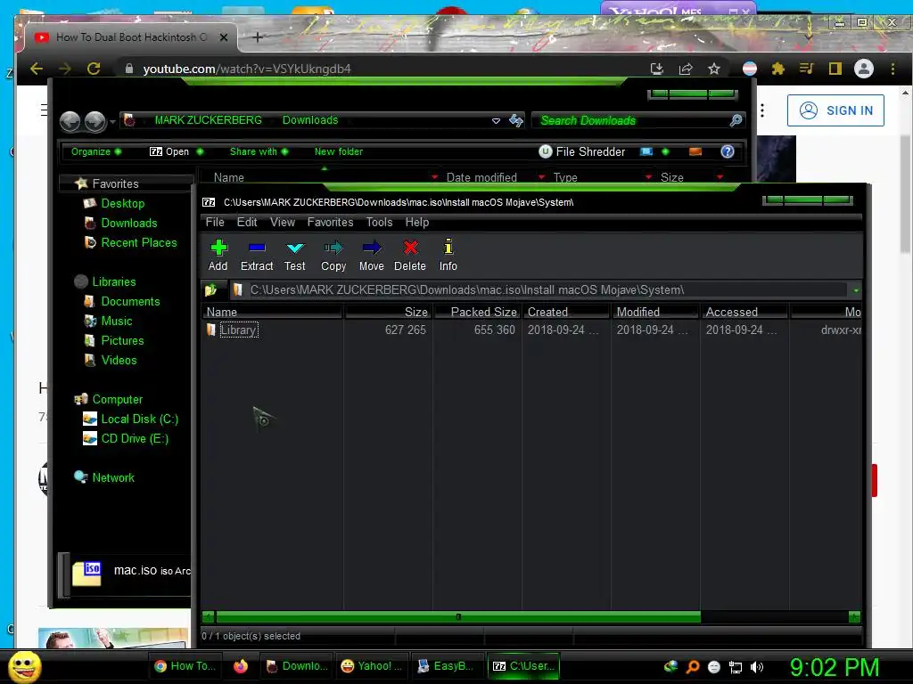913x684 pixels.
Task: Click the Info icon in 7-Zip
Action: [448, 248]
